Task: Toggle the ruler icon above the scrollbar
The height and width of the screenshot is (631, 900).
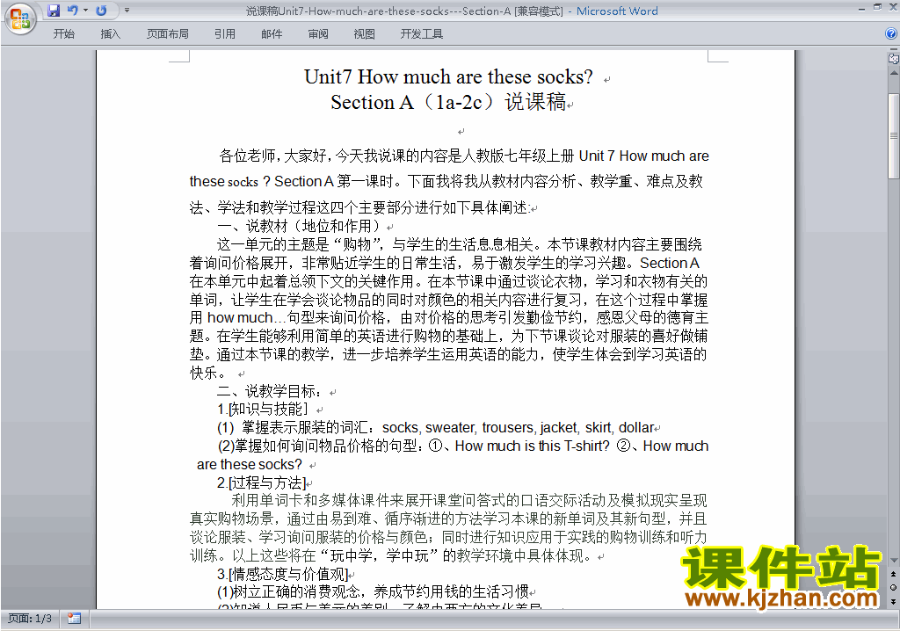Action: 893,59
